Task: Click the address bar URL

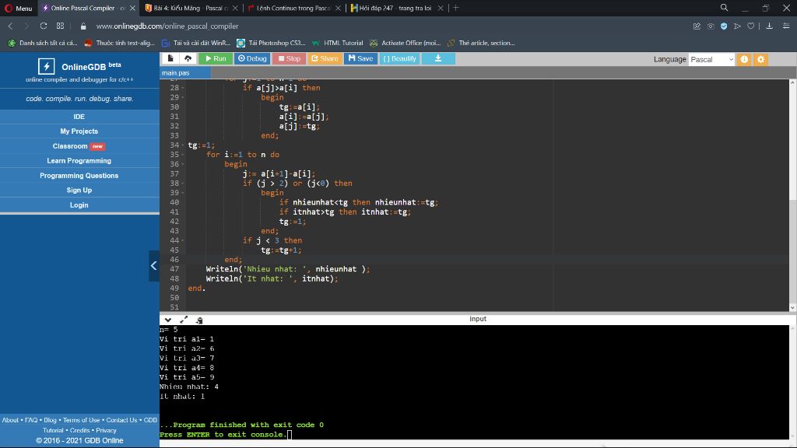Action: click(167, 26)
